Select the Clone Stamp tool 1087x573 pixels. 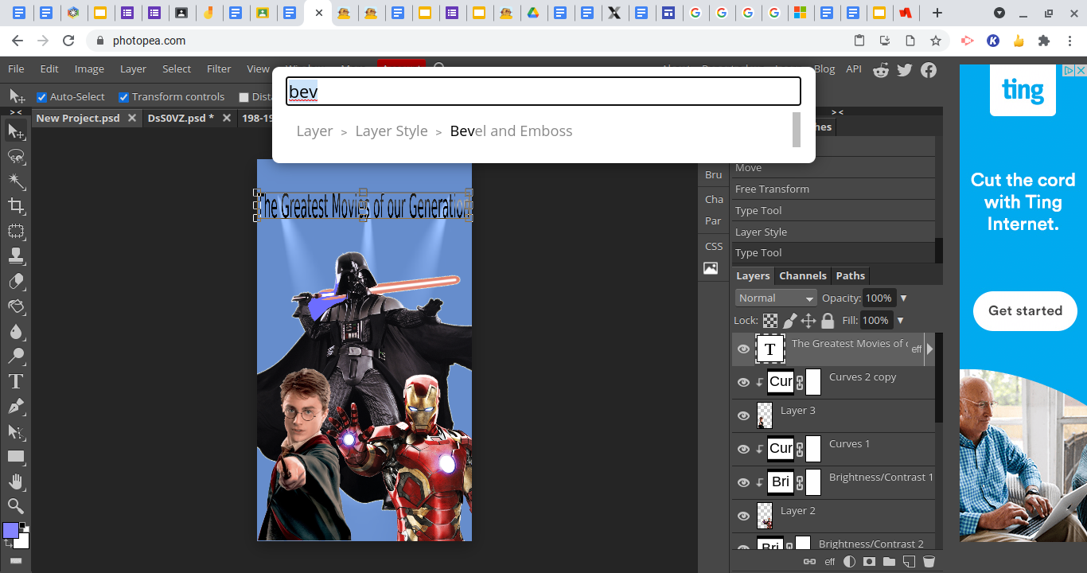16,256
